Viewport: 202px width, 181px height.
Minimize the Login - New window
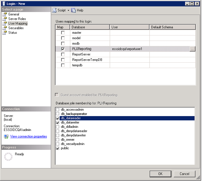click(x=187, y=4)
